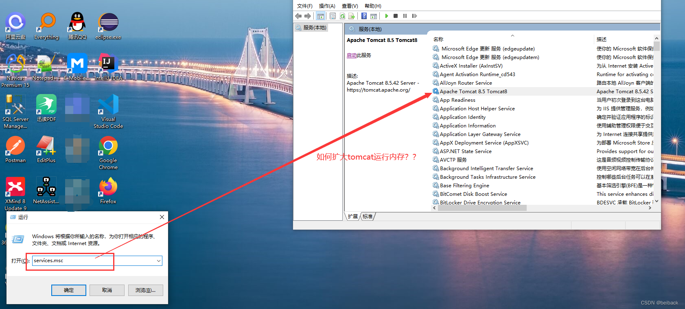685x309 pixels.
Task: Switch to the 扩展 tab
Action: coord(353,216)
